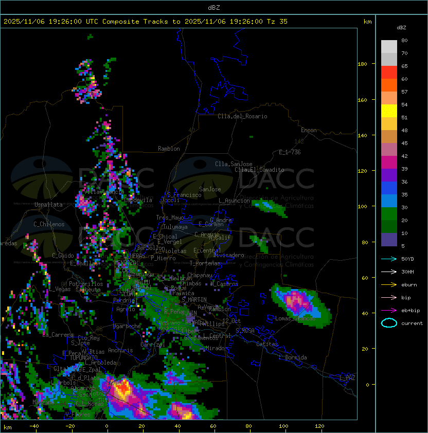Click the '50YD' legend label
428x433 pixels.
click(407, 259)
